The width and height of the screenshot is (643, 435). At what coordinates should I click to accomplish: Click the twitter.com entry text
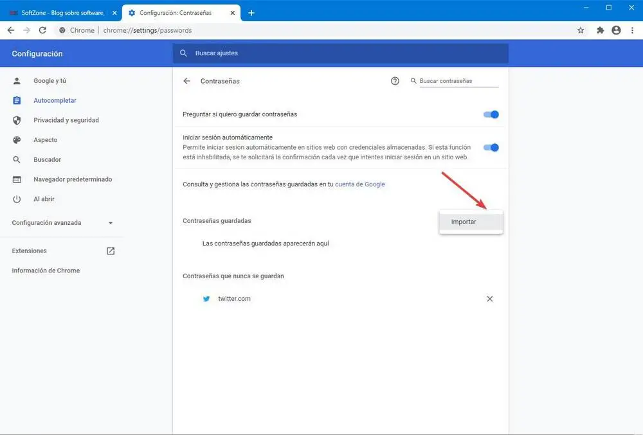point(234,299)
